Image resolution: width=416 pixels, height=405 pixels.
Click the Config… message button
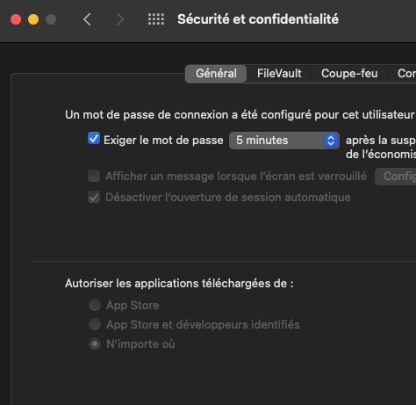point(396,177)
